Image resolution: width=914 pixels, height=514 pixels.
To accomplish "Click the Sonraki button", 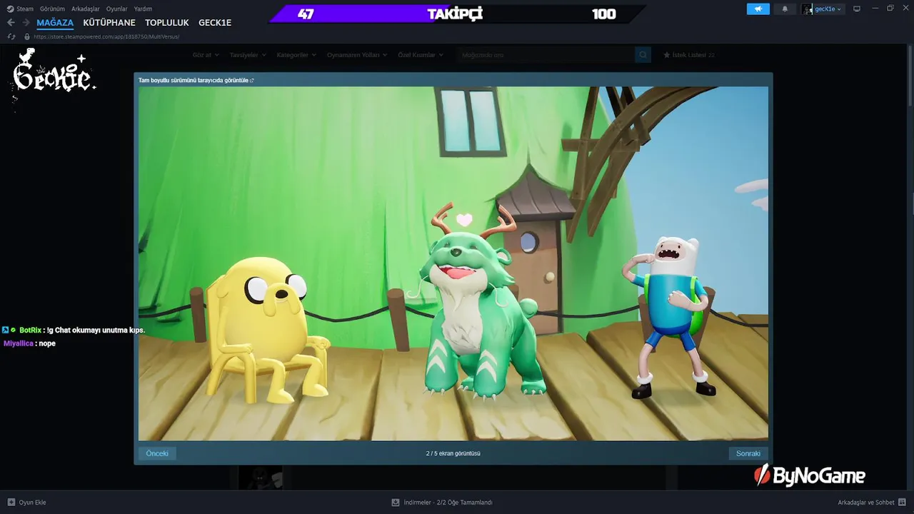I will 748,453.
